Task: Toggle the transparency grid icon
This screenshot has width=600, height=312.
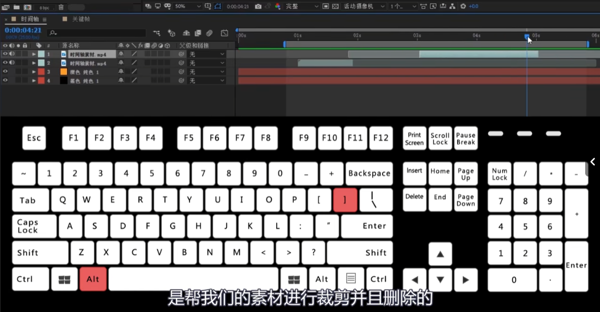Action: (336, 6)
